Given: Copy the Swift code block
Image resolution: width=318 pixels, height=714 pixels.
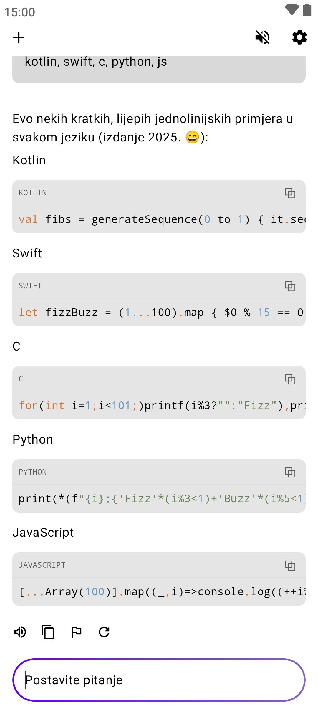Looking at the screenshot, I should coord(290,286).
